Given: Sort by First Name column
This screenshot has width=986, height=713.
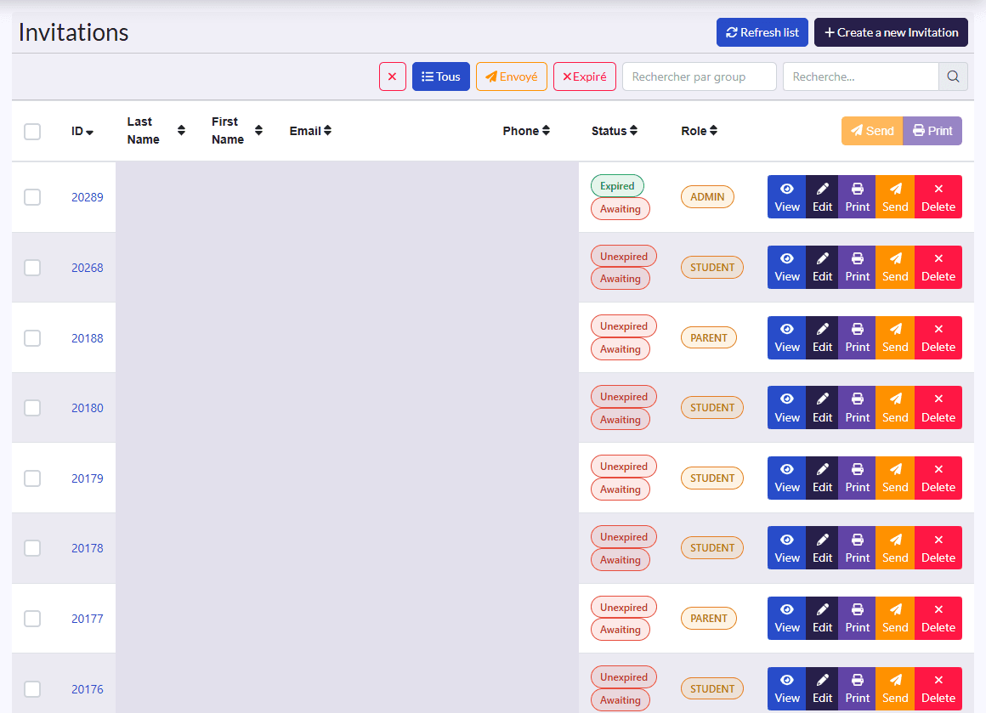Looking at the screenshot, I should click(236, 131).
